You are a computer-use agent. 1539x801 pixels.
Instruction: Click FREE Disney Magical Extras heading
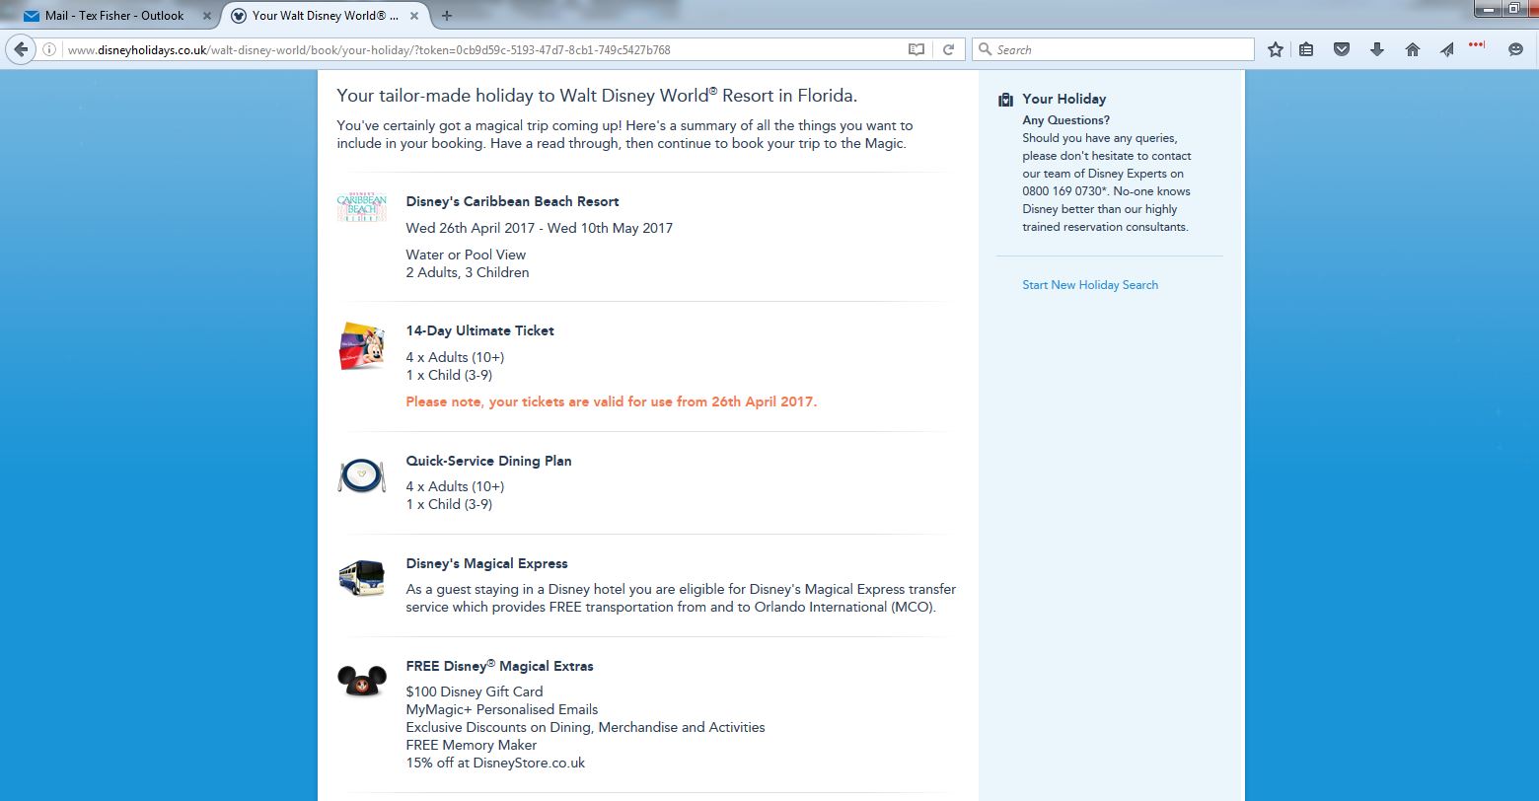coord(499,666)
